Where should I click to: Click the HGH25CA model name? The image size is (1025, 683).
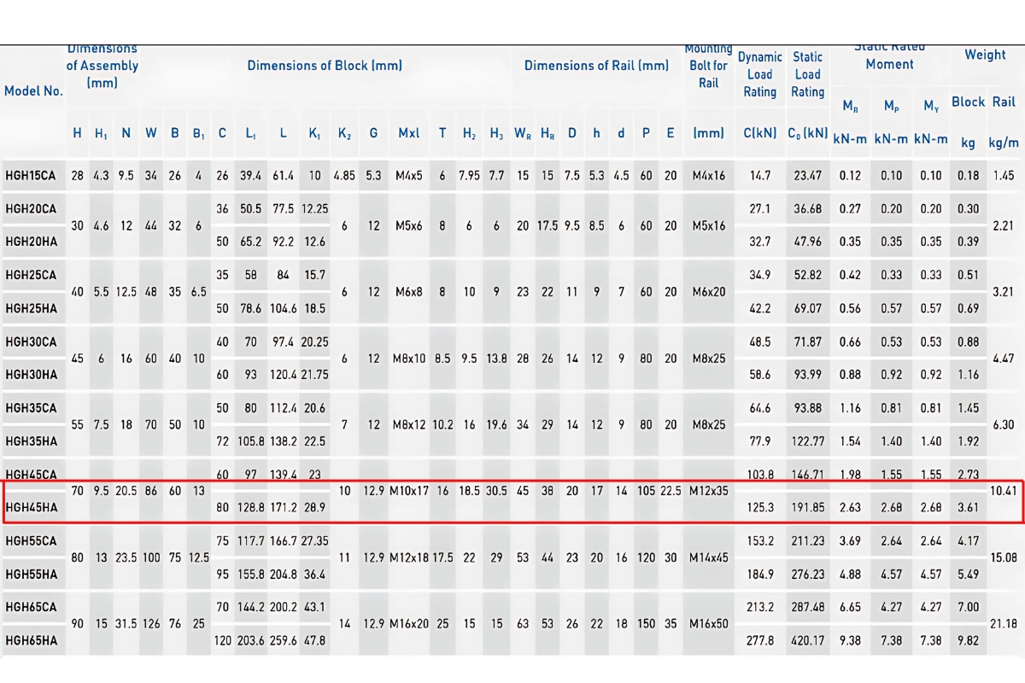click(31, 275)
